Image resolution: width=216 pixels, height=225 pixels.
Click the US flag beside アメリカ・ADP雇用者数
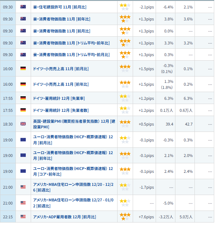pos(23,217)
